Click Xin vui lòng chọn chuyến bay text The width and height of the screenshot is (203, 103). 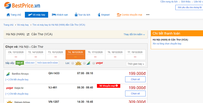click(x=167, y=44)
